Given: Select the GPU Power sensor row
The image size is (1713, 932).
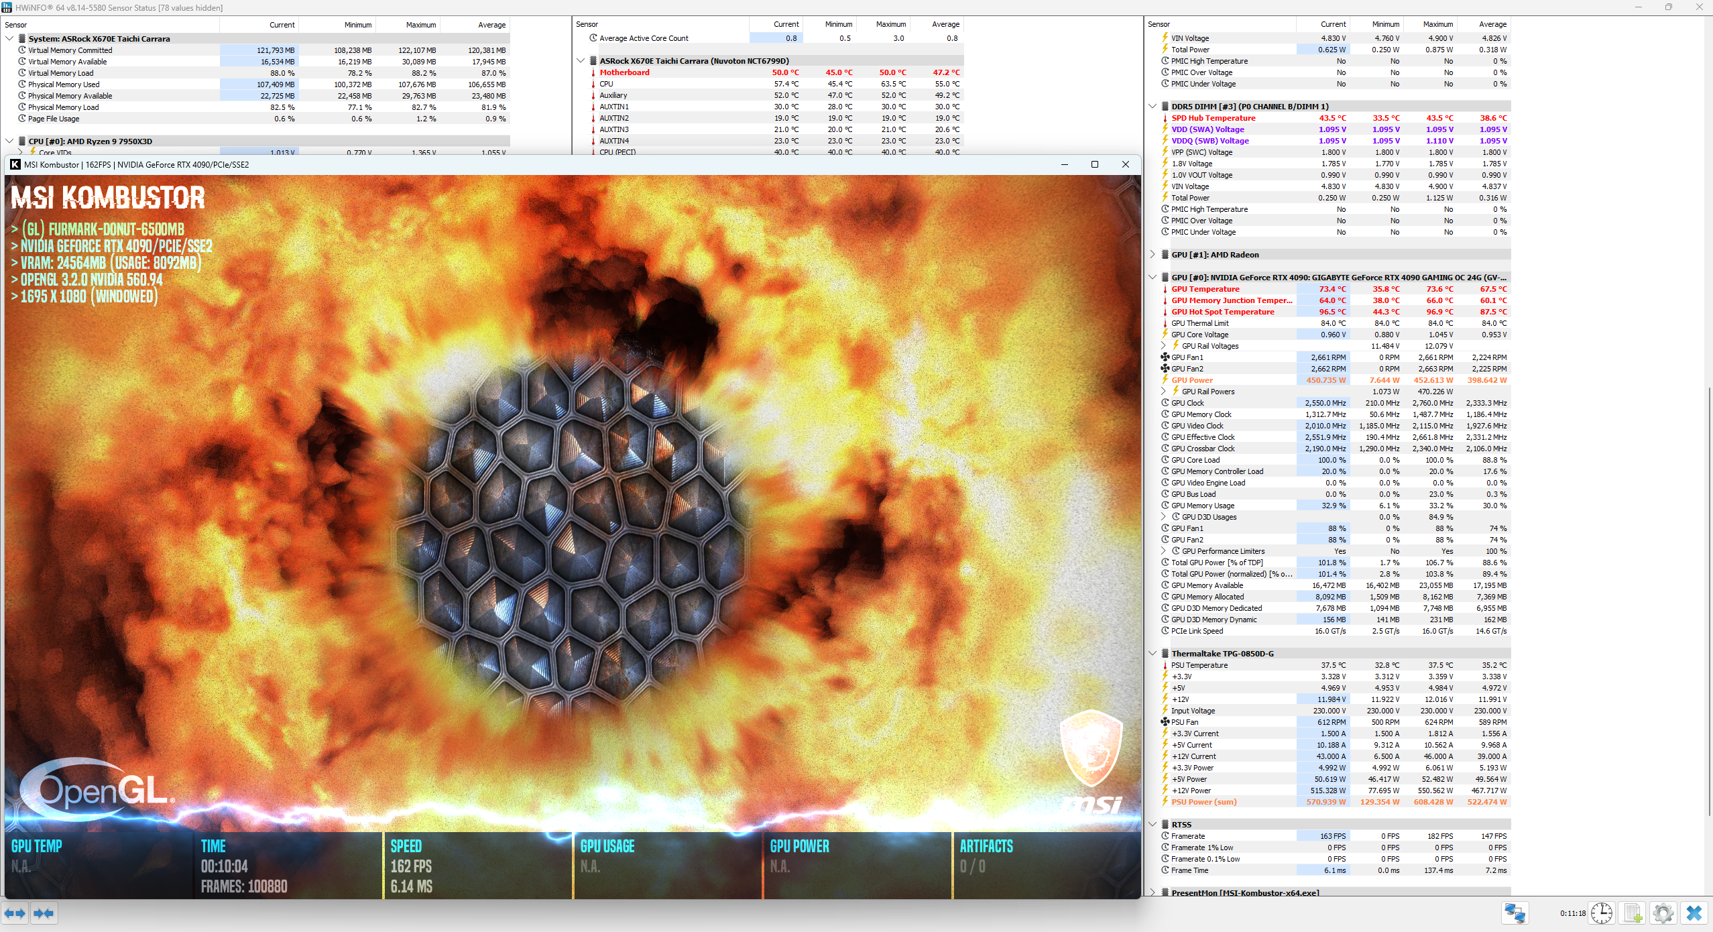Looking at the screenshot, I should coord(1192,380).
